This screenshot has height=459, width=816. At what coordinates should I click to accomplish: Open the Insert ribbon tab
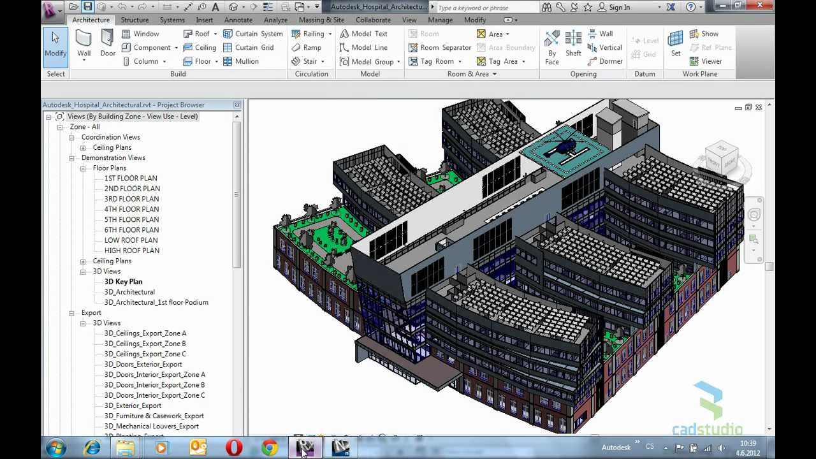tap(205, 20)
